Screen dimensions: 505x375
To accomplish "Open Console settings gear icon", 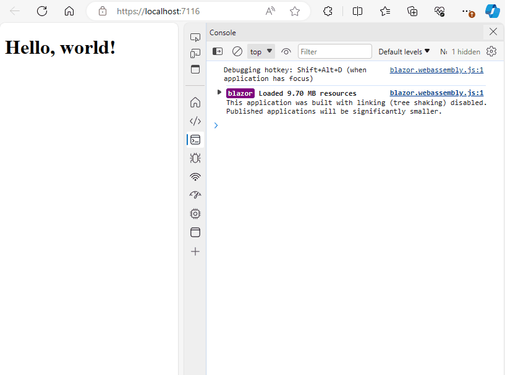I will tap(491, 52).
